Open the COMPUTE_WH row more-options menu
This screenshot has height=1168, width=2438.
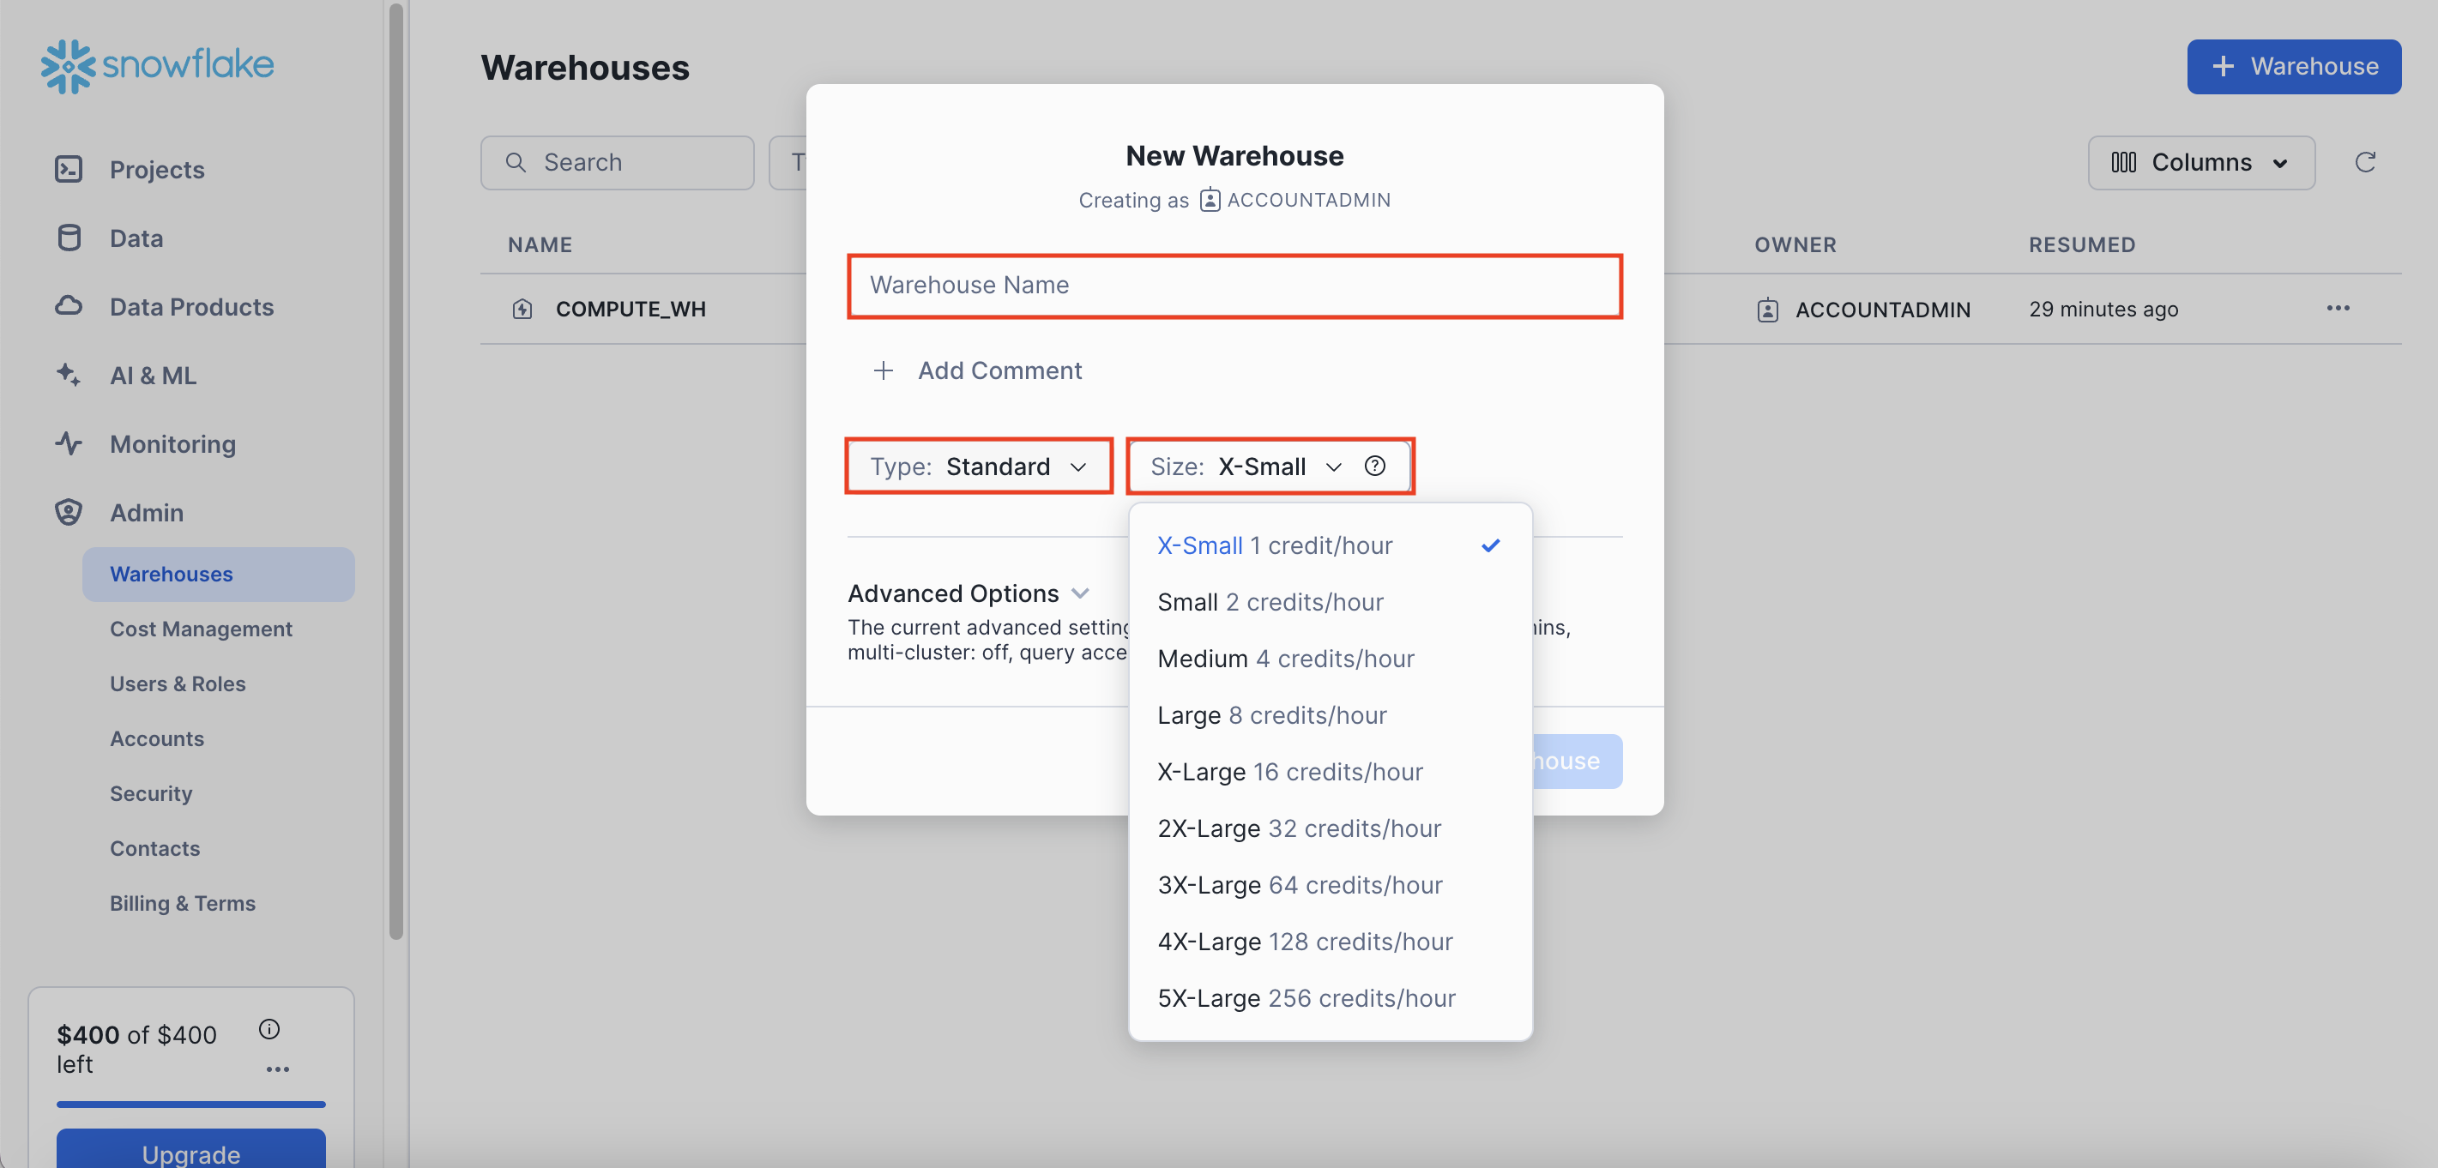click(2338, 309)
